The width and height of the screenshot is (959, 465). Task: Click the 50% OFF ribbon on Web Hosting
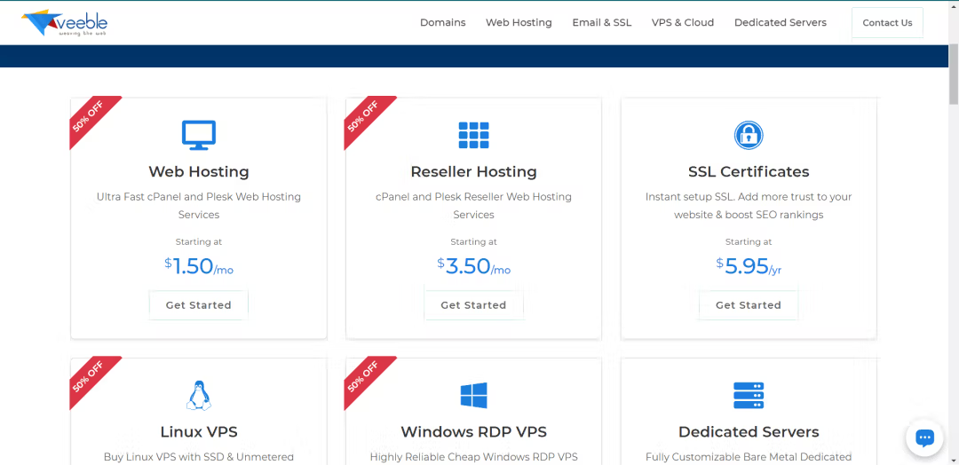(89, 116)
